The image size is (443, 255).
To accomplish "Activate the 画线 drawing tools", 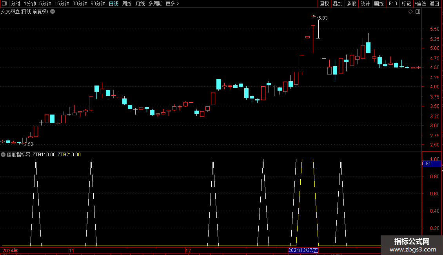I will (379, 4).
